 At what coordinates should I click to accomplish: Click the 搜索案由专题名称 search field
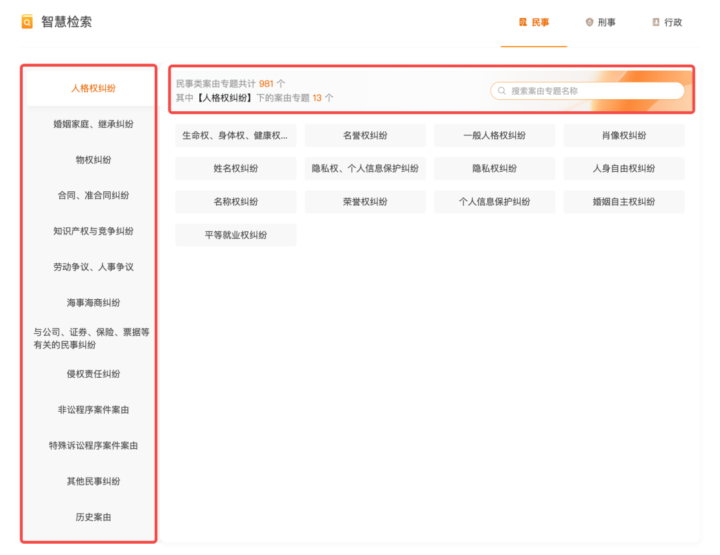587,90
